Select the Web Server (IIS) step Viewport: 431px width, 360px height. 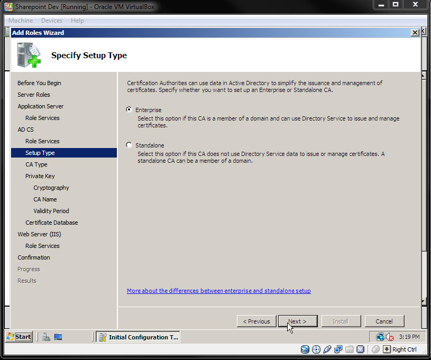pyautogui.click(x=39, y=234)
